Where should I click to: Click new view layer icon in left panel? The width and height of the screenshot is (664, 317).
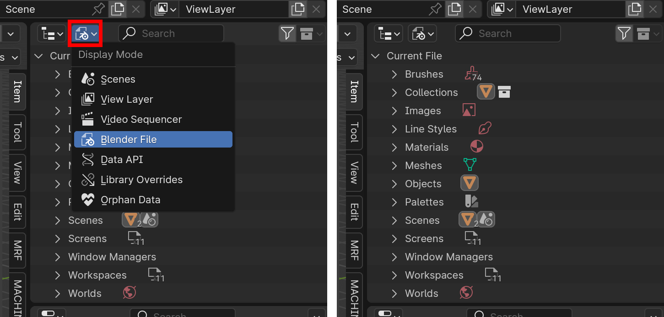[x=297, y=9]
